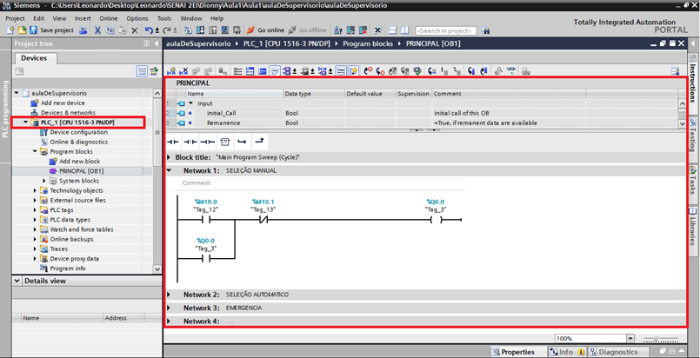Viewport: 700px width, 358px height.
Task: Expand Network 3 EMERGENCIA
Action: tap(170, 308)
